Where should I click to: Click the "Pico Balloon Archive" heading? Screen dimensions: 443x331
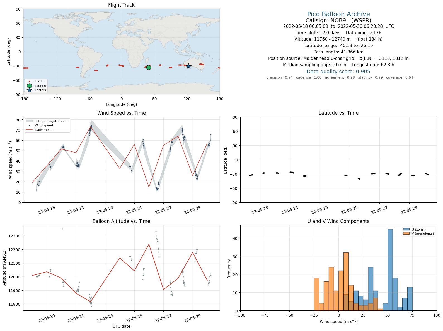tap(338, 14)
